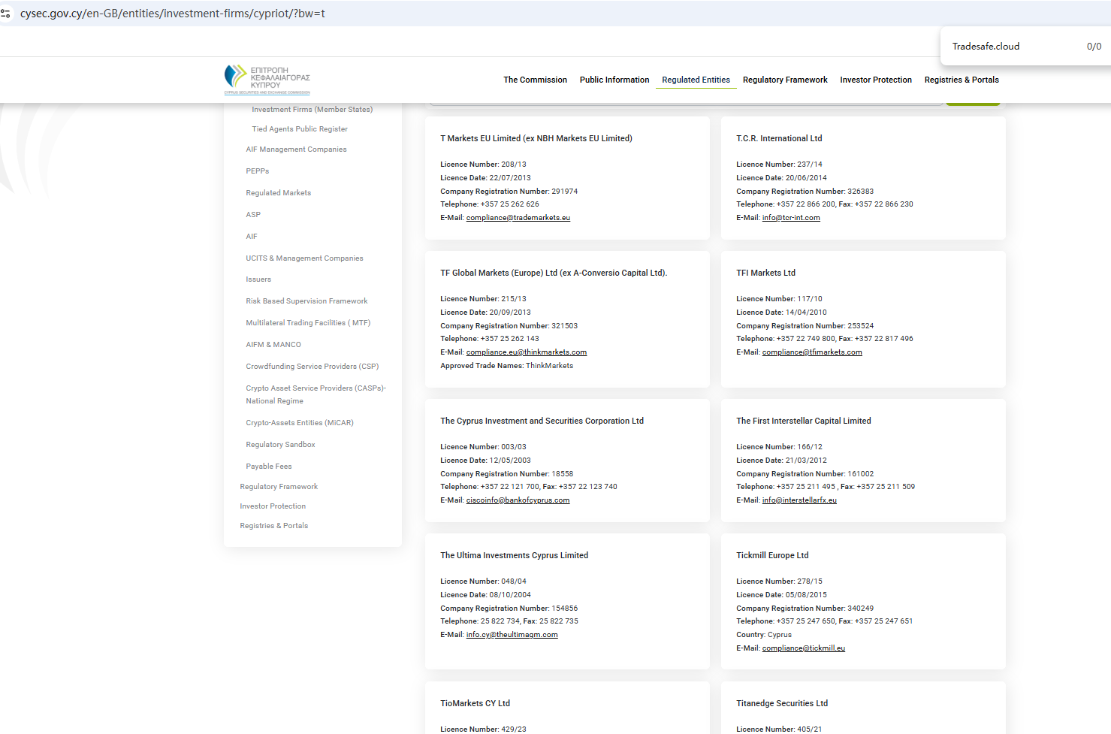Screen dimensions: 1111x734
Task: Click the Tradesafe.cloud find box
Action: 1007,47
